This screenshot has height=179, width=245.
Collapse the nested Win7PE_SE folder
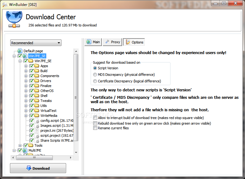pos(20,61)
